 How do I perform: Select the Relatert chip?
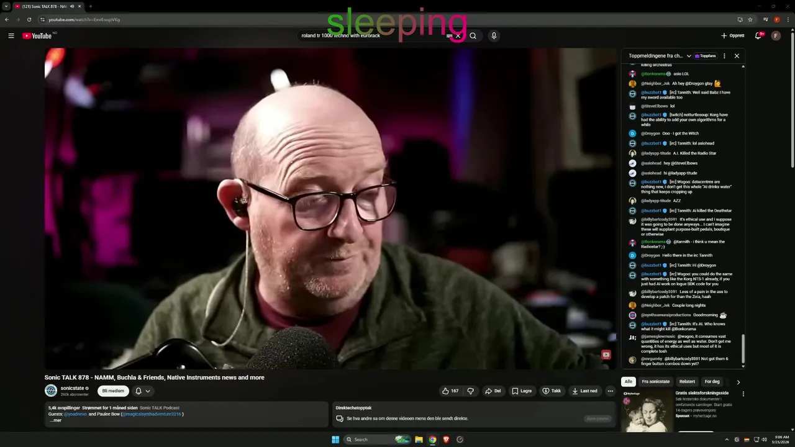point(688,382)
